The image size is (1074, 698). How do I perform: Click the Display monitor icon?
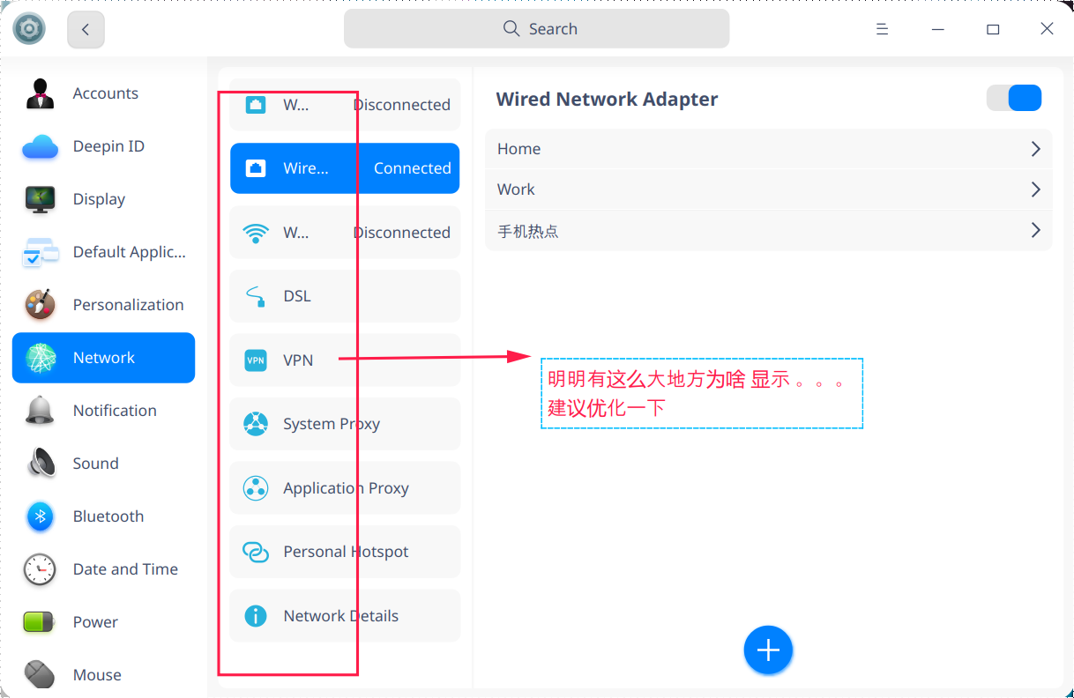click(x=41, y=199)
